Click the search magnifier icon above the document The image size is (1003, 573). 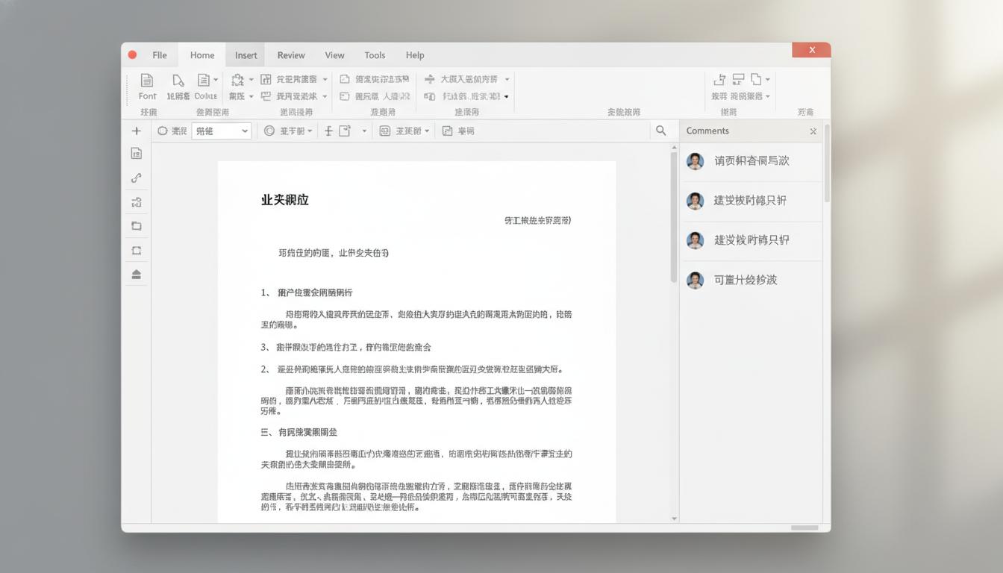(x=660, y=131)
